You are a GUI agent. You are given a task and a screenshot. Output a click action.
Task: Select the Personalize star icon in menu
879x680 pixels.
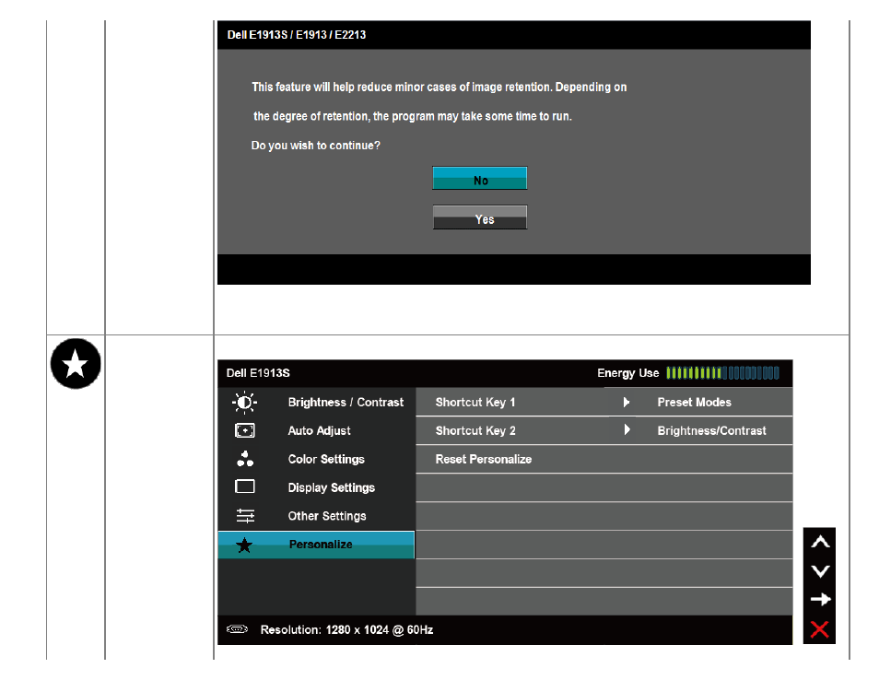[x=244, y=545]
